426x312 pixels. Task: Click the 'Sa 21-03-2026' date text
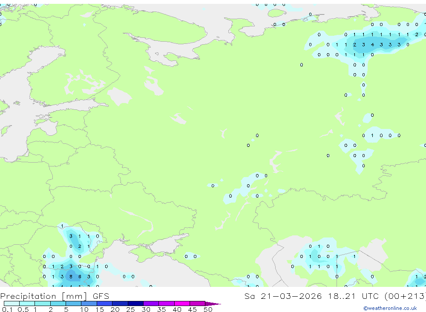pyautogui.click(x=283, y=296)
